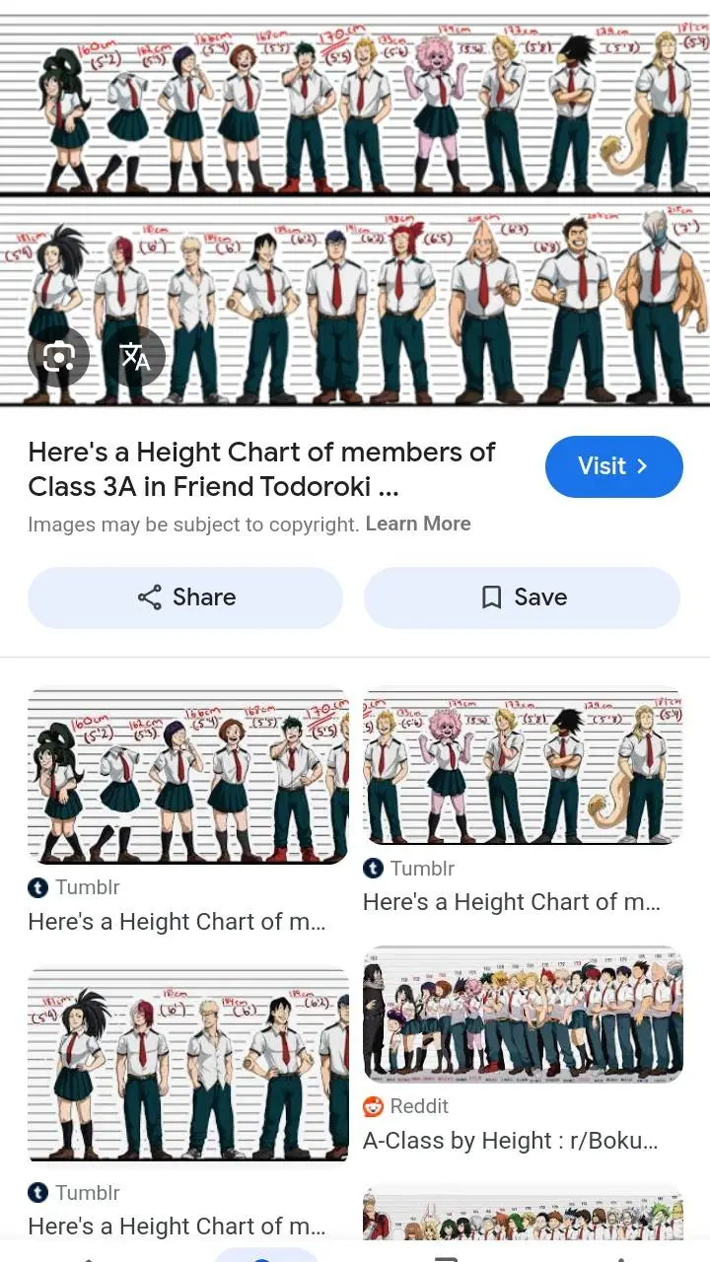
Task: Click the chevron arrow on Visit
Action: point(642,466)
